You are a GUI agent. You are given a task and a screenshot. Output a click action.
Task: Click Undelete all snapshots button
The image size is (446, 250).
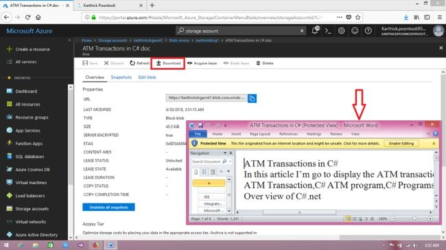pyautogui.click(x=108, y=207)
